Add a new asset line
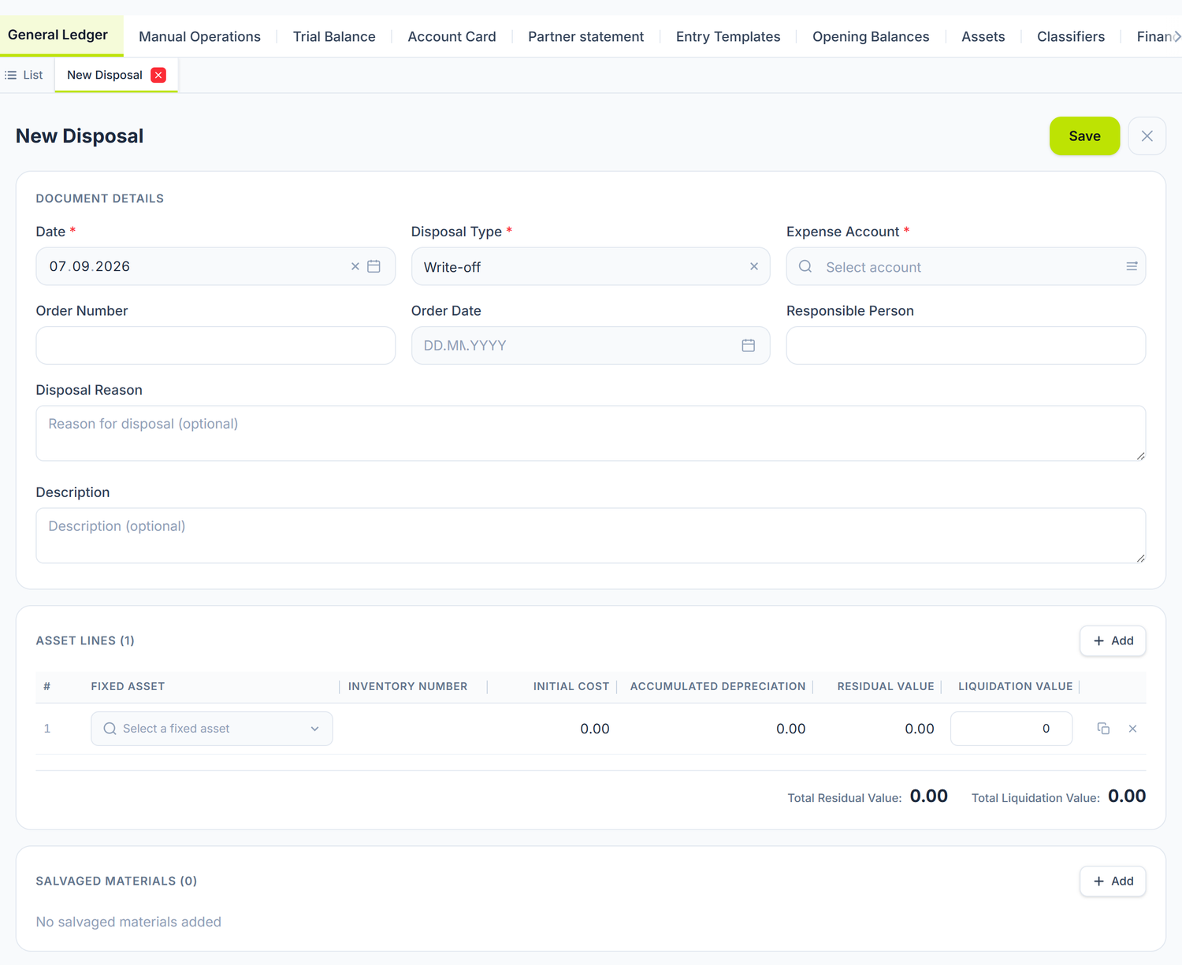 pyautogui.click(x=1113, y=640)
